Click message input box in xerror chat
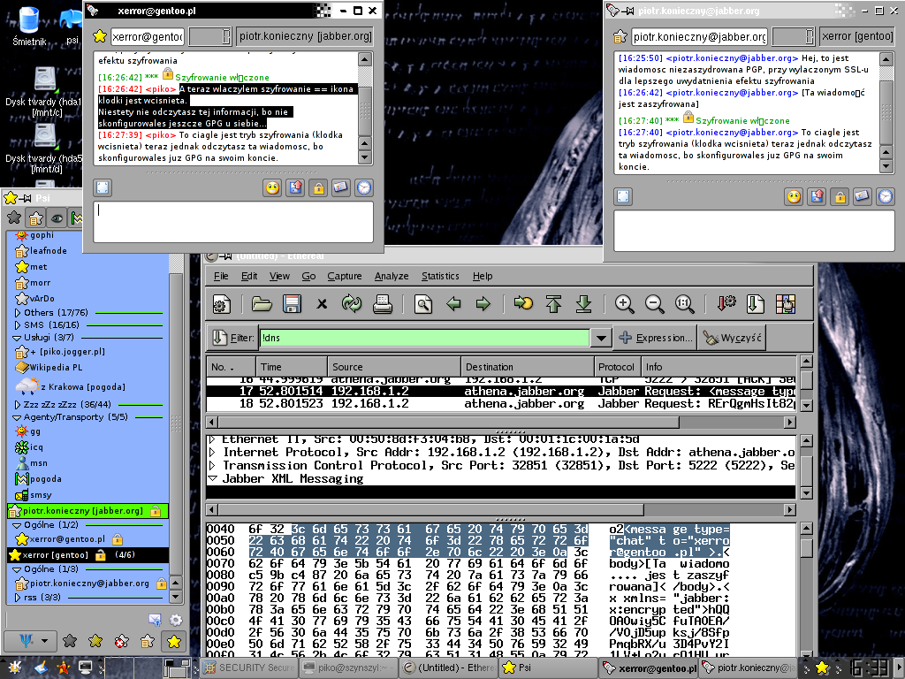Screen dimensions: 905x679 pyautogui.click(x=233, y=222)
